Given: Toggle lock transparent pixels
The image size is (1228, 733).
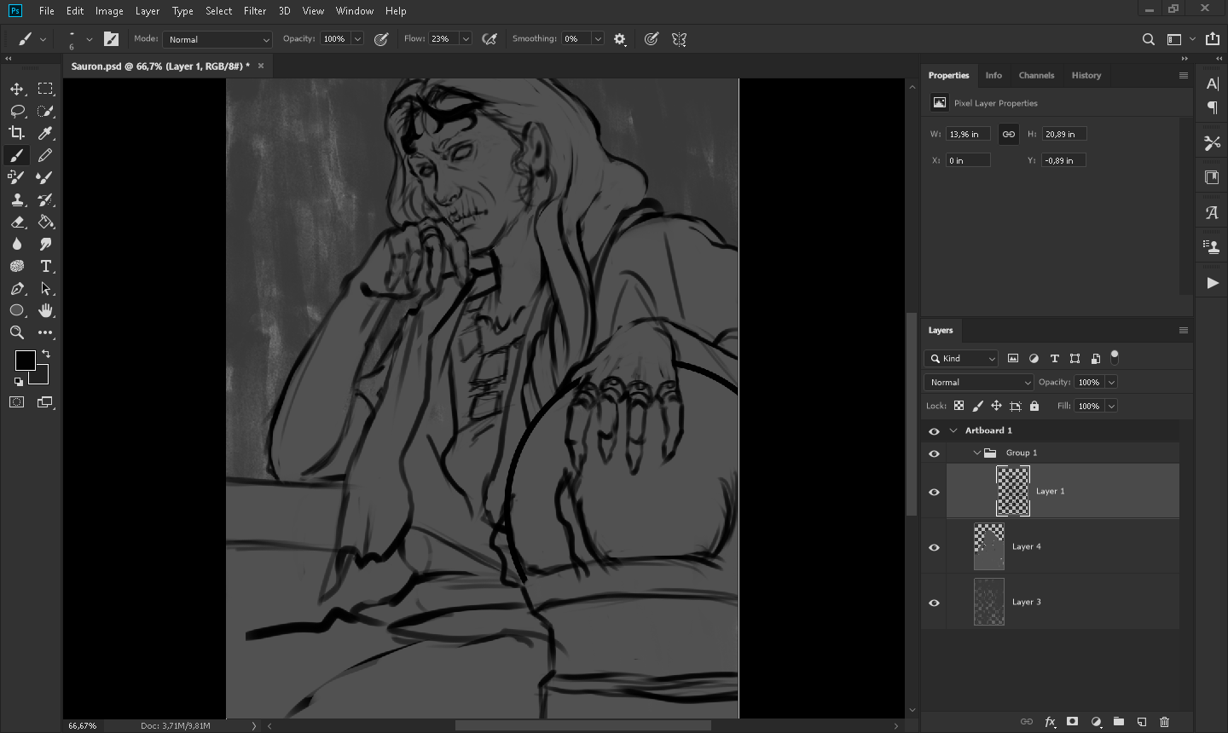Looking at the screenshot, I should pos(959,406).
